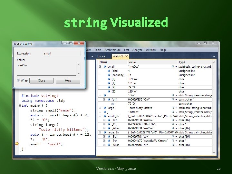Click the variable icon beside small
Image resolution: width=232 pixels, height=174 pixels.
pos(105,67)
